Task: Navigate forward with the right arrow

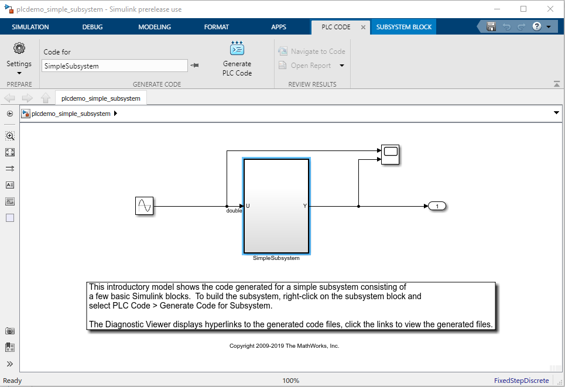Action: (x=28, y=98)
